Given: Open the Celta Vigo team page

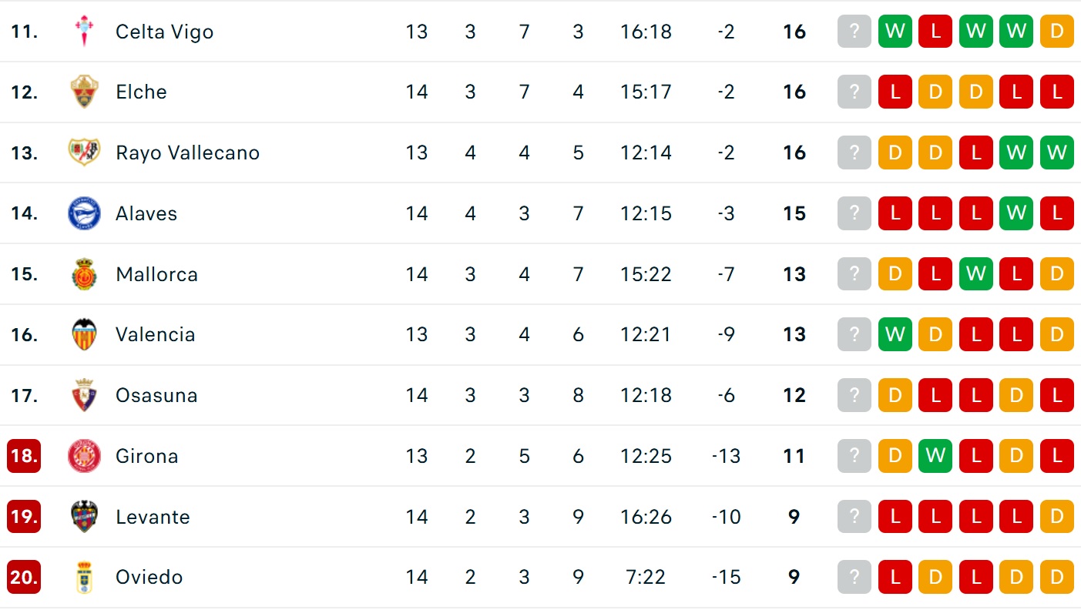Looking at the screenshot, I should point(164,32).
